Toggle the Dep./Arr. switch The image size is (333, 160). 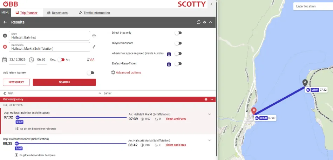[61, 60]
